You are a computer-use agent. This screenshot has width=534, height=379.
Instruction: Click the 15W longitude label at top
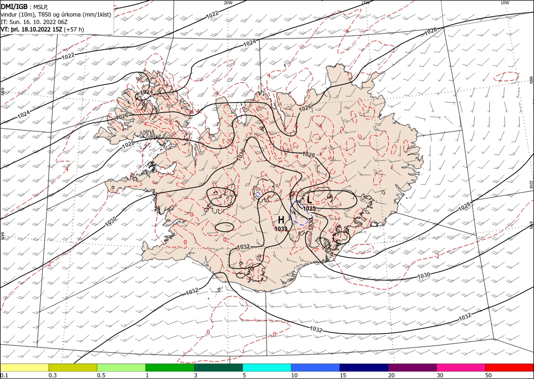(x=365, y=3)
